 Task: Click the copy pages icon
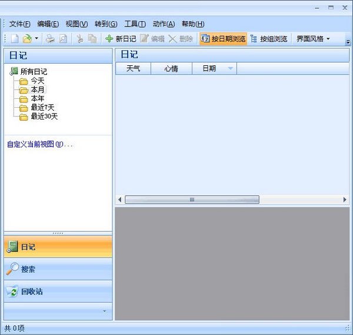(x=92, y=39)
